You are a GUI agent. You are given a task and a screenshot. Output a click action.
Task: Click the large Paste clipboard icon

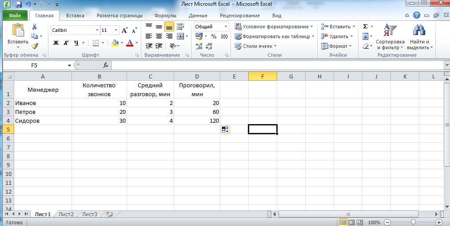tap(18, 30)
